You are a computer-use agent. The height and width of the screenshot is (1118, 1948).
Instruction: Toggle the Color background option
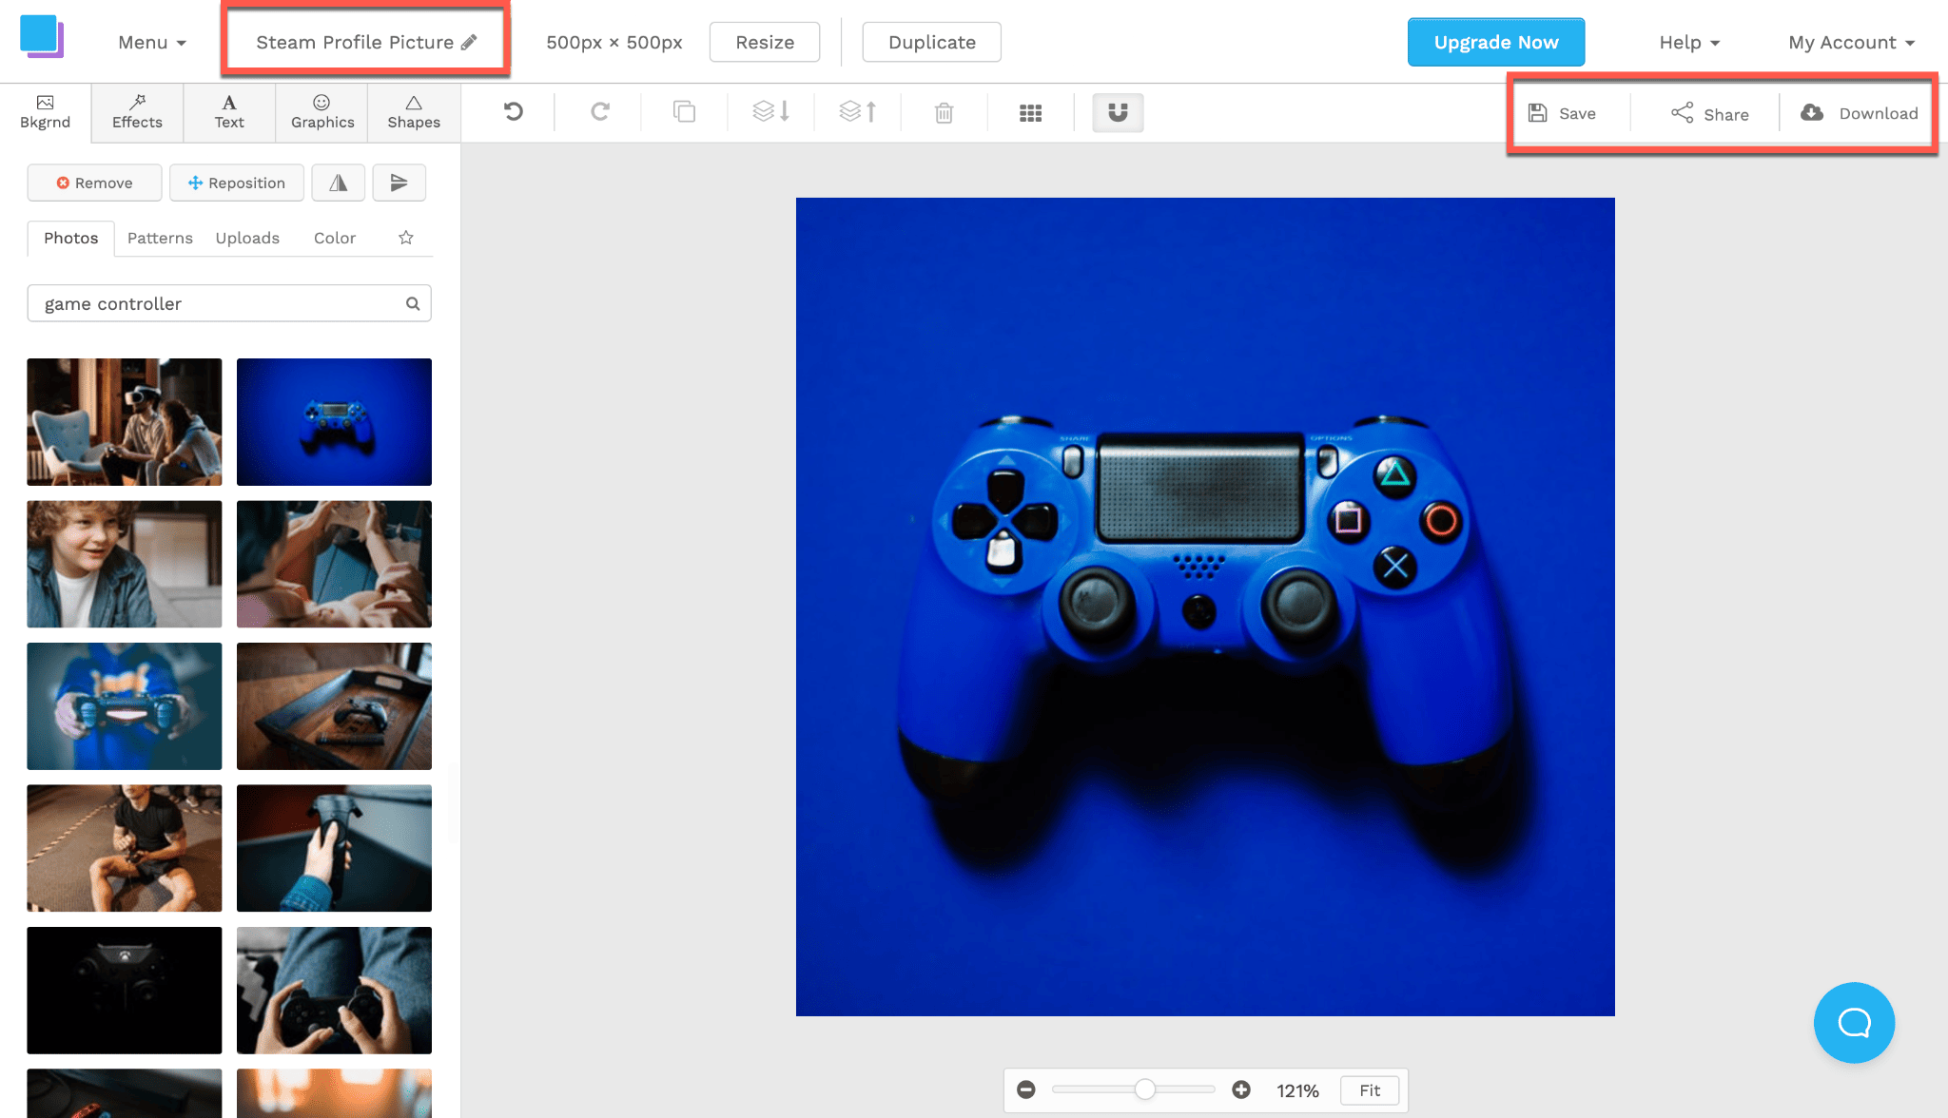pos(335,238)
